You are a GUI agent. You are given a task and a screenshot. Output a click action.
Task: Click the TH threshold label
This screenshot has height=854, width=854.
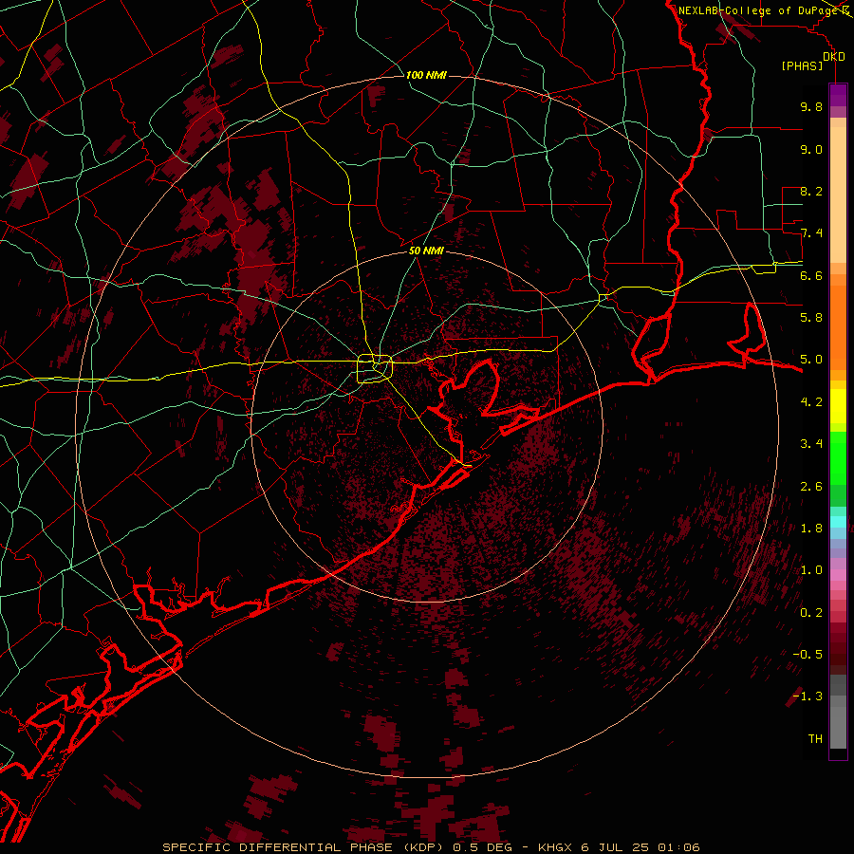815,739
